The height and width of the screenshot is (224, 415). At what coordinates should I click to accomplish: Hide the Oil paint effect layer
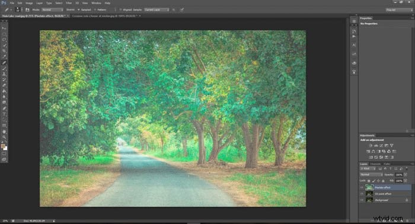pyautogui.click(x=362, y=194)
